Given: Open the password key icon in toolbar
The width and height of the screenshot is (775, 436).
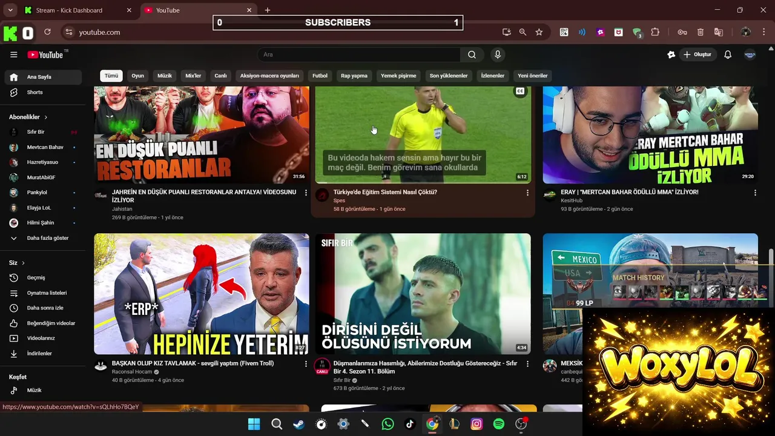Looking at the screenshot, I should (x=682, y=32).
